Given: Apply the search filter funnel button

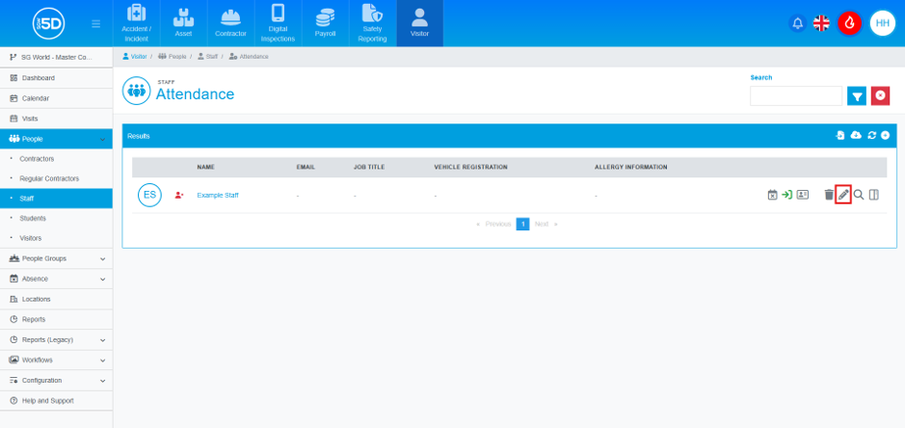Looking at the screenshot, I should coord(857,95).
